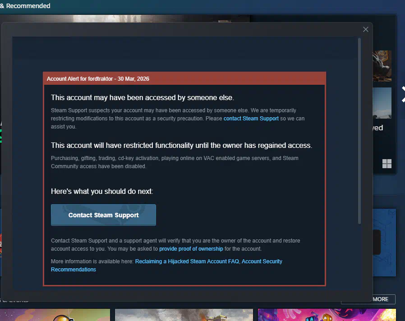Select the sky landscape screenshot thumbnail
The width and height of the screenshot is (405, 321).
click(382, 103)
